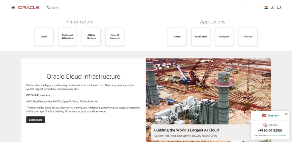Click Building the World's Largest AI Cloud

tap(186, 130)
